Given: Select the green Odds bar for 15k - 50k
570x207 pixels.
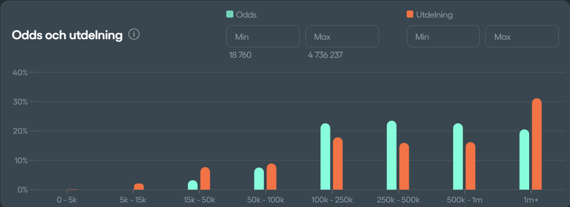Looking at the screenshot, I should tap(193, 185).
